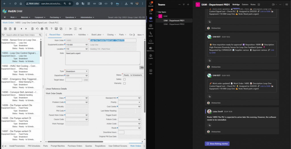Open the Requisitions bottom tab
291x149 pixels.
click(x=100, y=146)
